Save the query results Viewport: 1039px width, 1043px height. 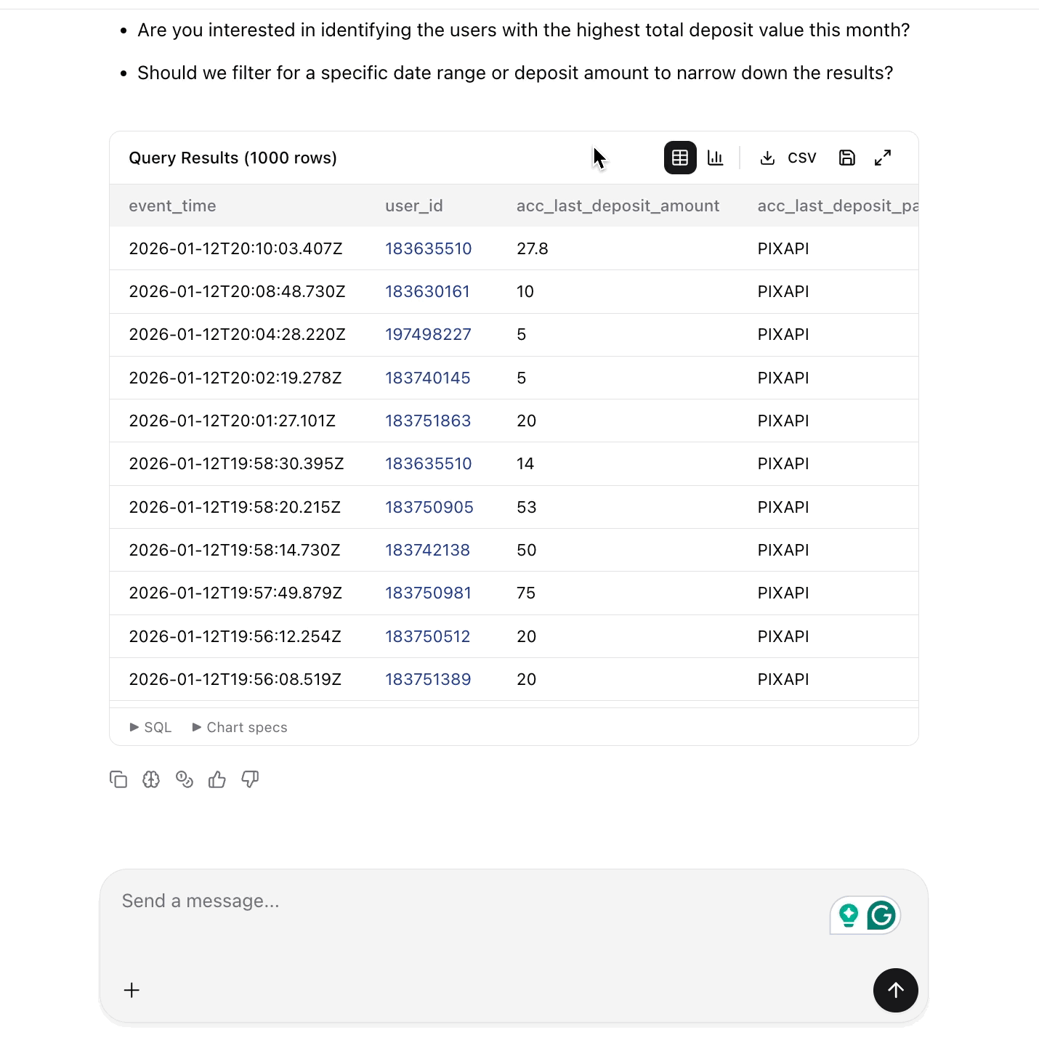[847, 158]
